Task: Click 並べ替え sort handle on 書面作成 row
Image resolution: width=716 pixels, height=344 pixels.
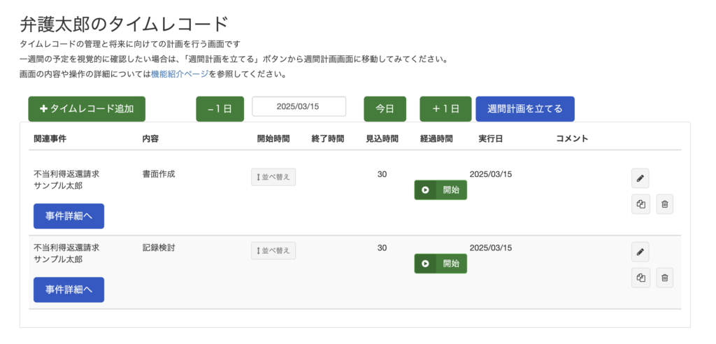Action: (x=273, y=177)
